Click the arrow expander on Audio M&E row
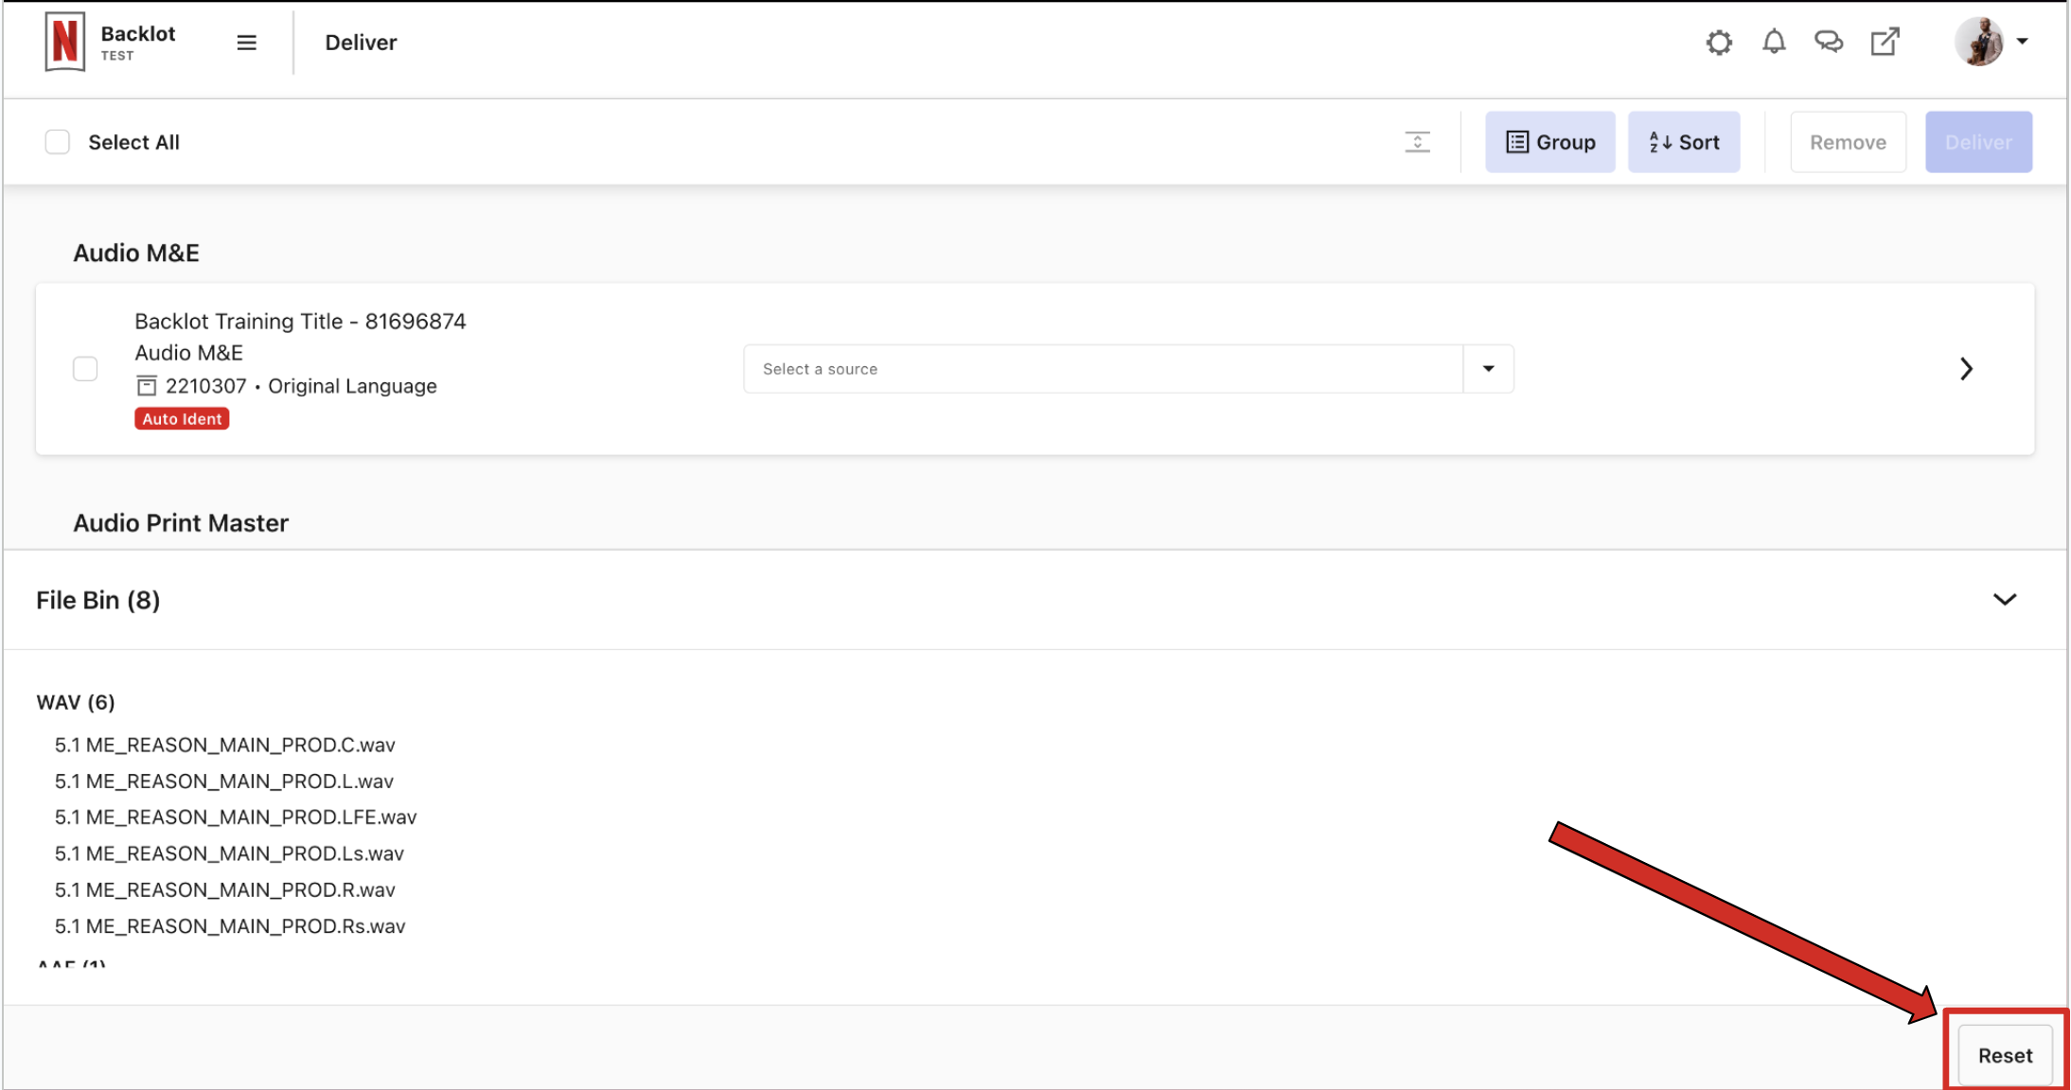 [x=1967, y=368]
